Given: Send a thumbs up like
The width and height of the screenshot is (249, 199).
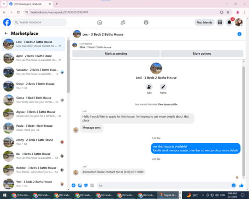Looking at the screenshot, I should click(x=242, y=186).
